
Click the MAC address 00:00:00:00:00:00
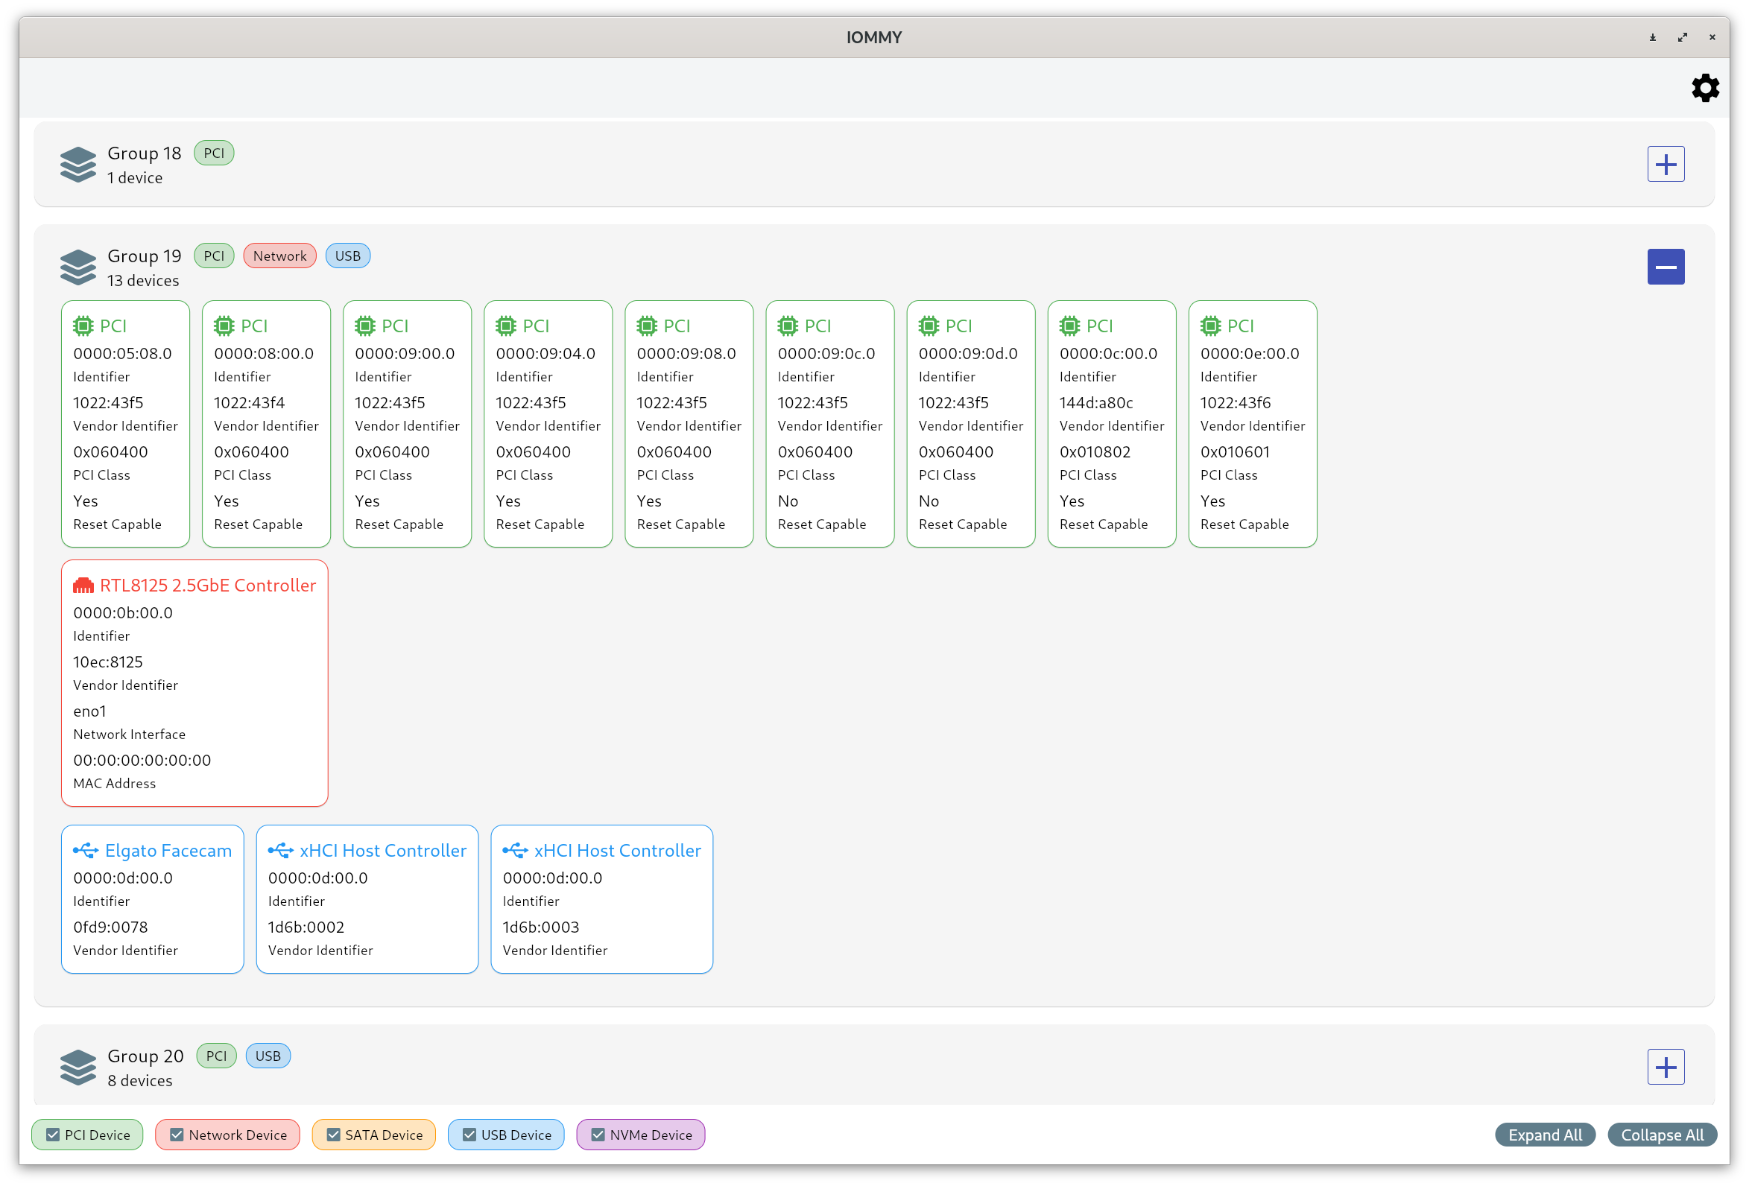[x=142, y=760]
